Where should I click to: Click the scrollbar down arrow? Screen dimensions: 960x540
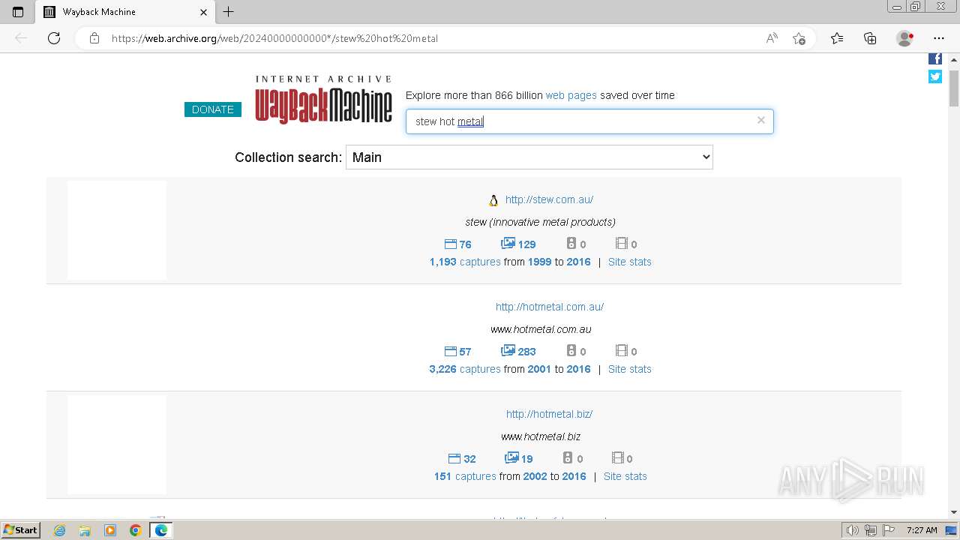point(954,512)
